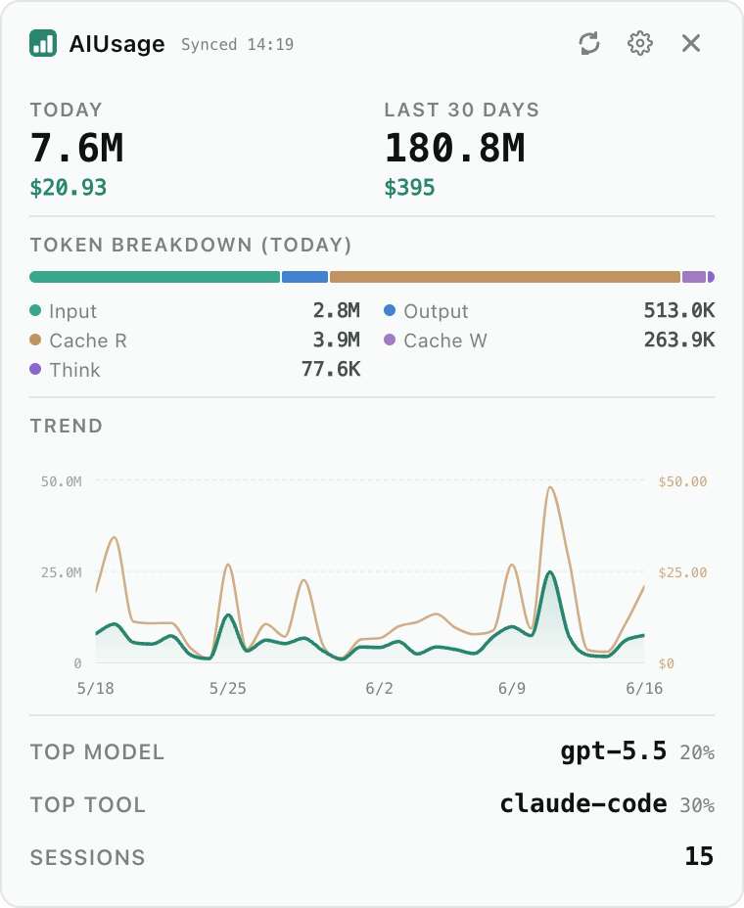This screenshot has height=908, width=744.
Task: Click the '6/9' date label on chart
Action: (x=512, y=689)
